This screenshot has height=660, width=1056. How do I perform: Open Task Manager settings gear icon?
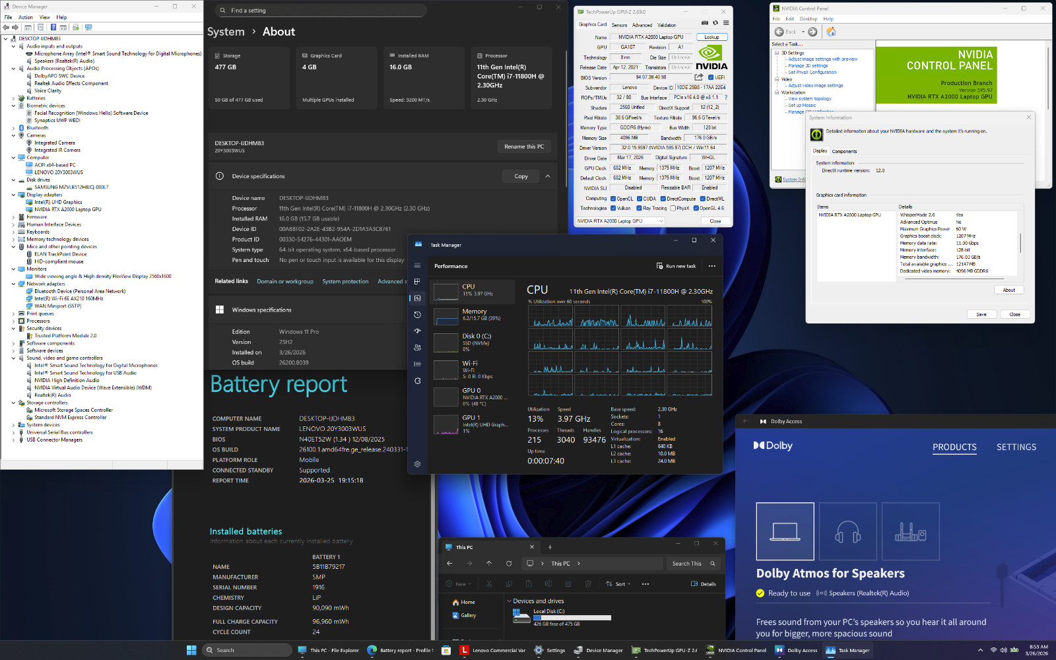[417, 464]
